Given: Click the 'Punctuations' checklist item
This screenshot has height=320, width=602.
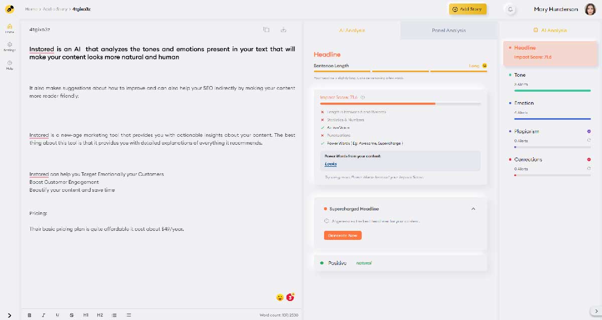Looking at the screenshot, I should pos(338,136).
